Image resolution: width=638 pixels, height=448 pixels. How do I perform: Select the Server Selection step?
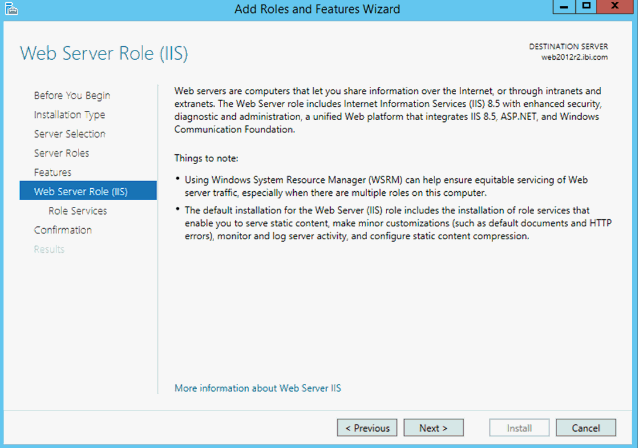[x=70, y=134]
